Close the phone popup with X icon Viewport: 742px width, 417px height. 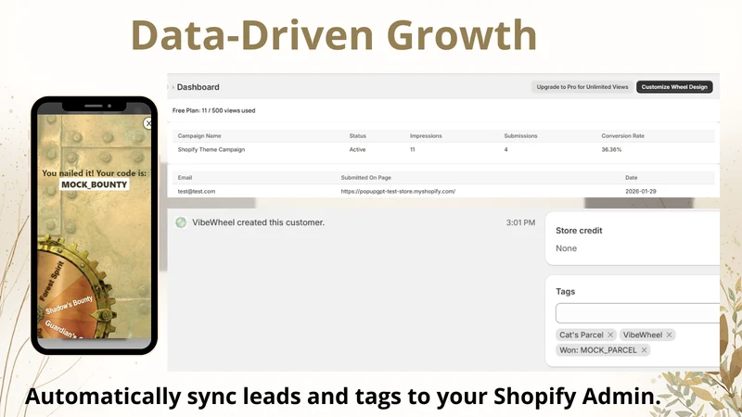click(x=148, y=123)
